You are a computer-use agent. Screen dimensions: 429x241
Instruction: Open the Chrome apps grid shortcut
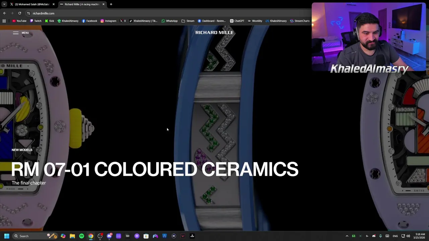click(x=4, y=21)
